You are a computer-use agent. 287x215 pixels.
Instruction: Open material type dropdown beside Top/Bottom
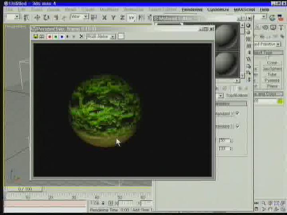coord(220,96)
